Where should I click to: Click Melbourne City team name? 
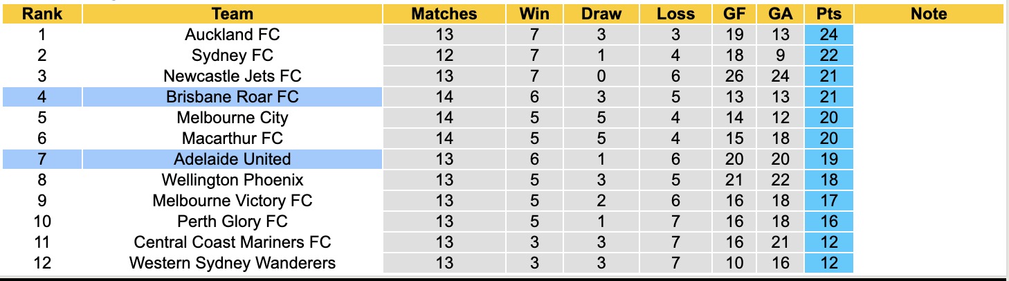click(233, 118)
